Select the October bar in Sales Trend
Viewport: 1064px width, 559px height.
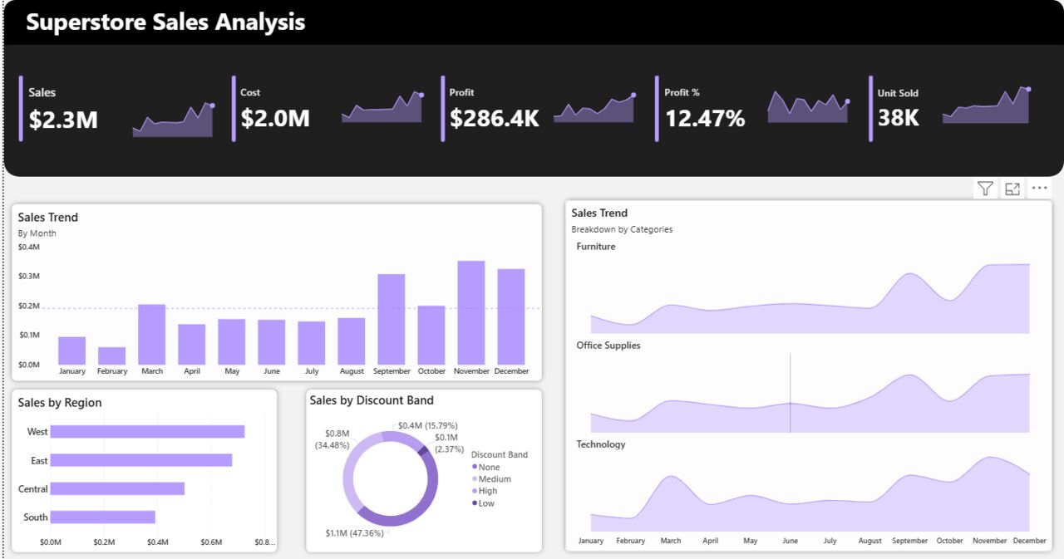[431, 335]
